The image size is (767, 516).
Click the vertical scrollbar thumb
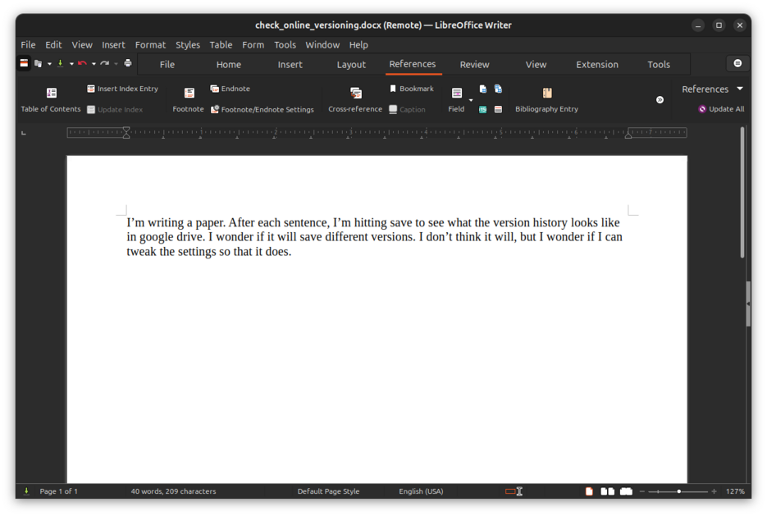click(x=742, y=192)
